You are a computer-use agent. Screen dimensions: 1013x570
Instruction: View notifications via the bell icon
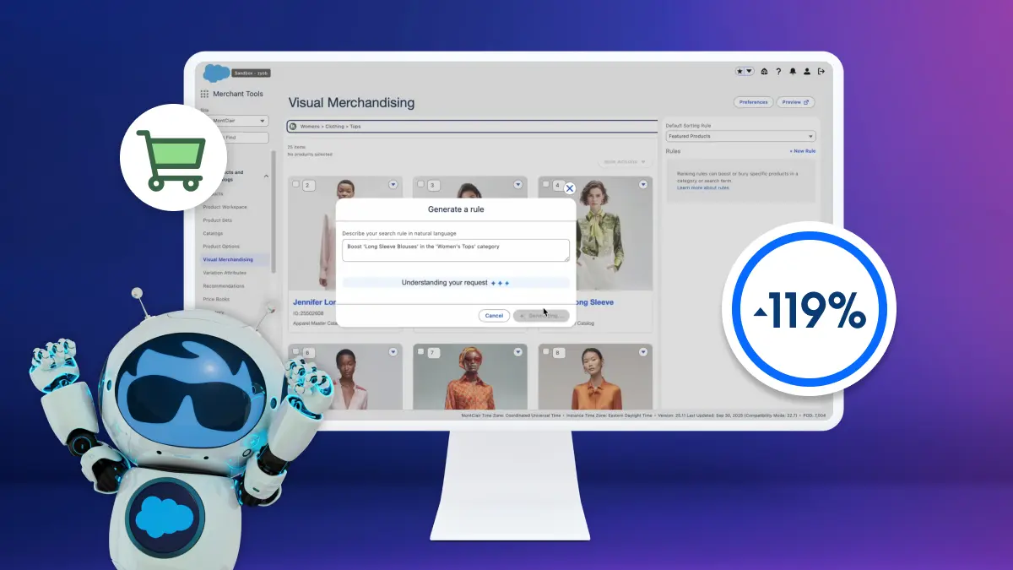(x=792, y=71)
